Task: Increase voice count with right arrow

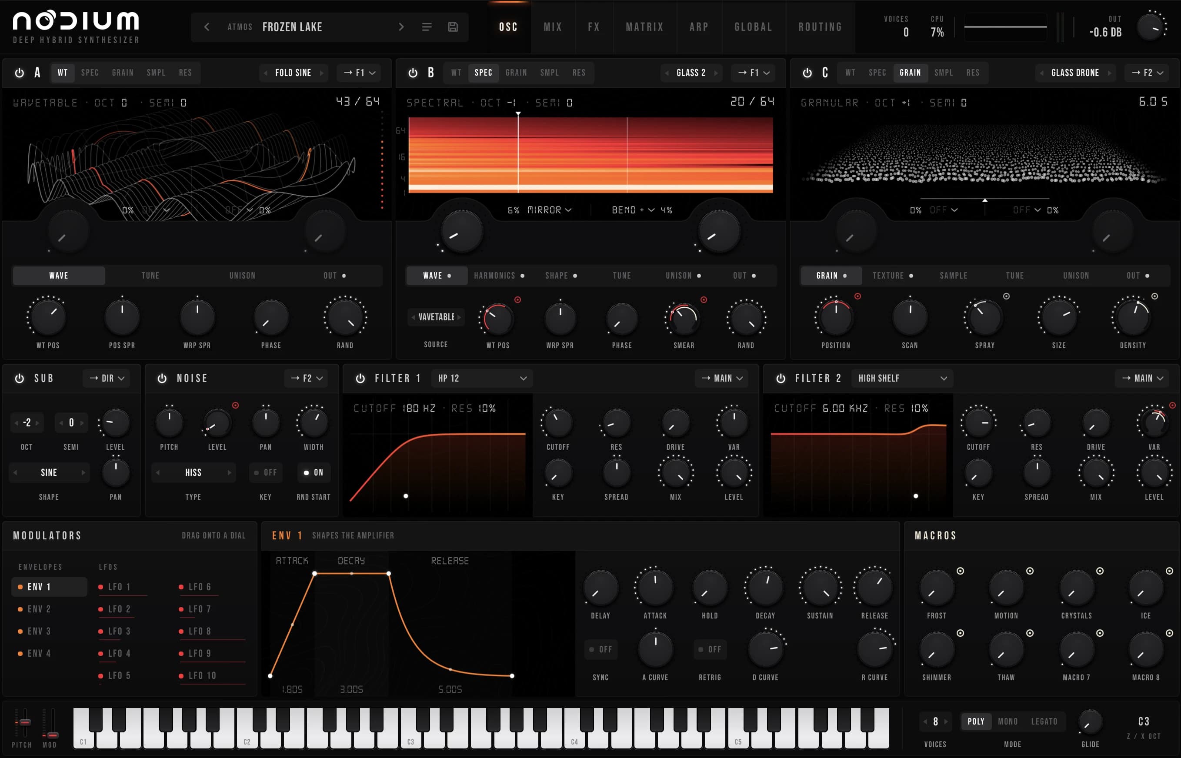Action: pos(945,721)
